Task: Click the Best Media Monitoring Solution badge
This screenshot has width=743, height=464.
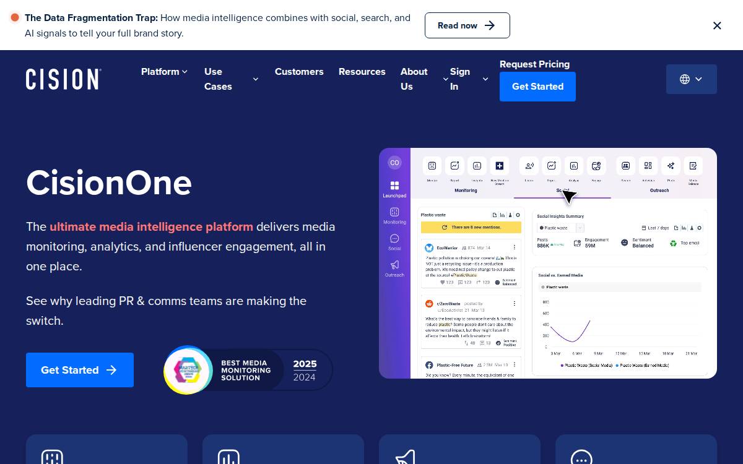Action: click(248, 370)
